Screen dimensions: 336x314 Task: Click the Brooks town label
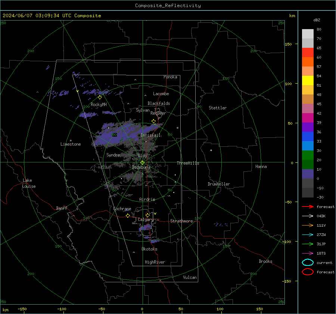coord(265,261)
